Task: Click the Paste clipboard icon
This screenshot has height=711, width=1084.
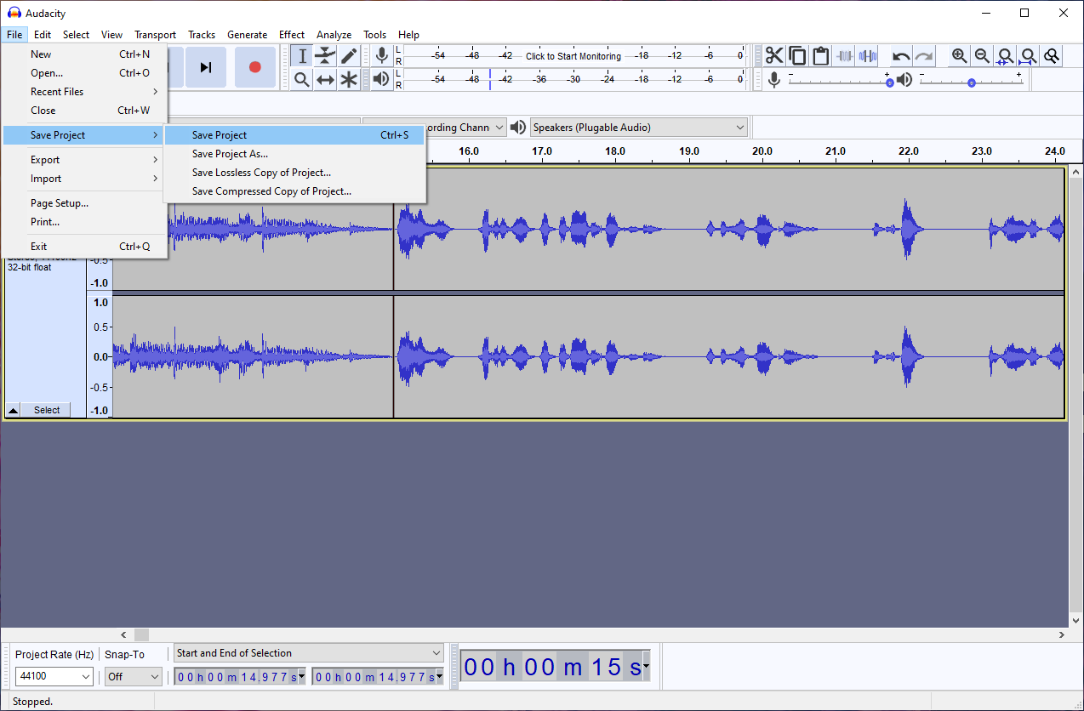Action: coord(820,56)
